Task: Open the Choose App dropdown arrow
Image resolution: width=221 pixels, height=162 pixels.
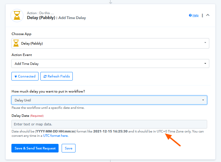Action: click(x=205, y=43)
